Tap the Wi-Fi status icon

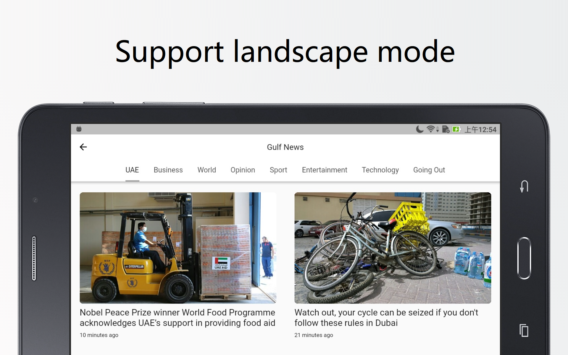click(x=431, y=129)
